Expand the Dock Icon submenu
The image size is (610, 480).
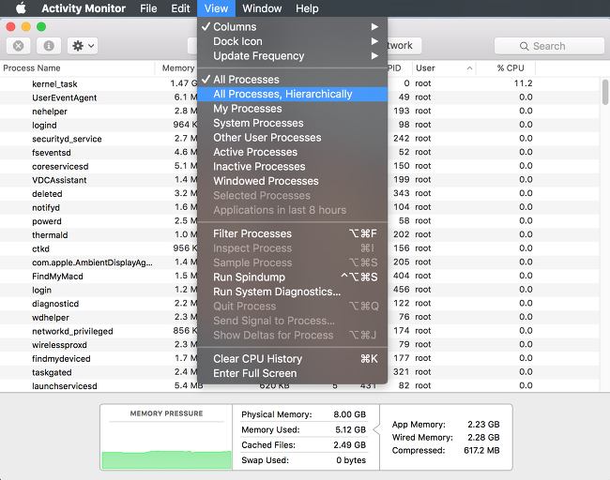point(292,41)
